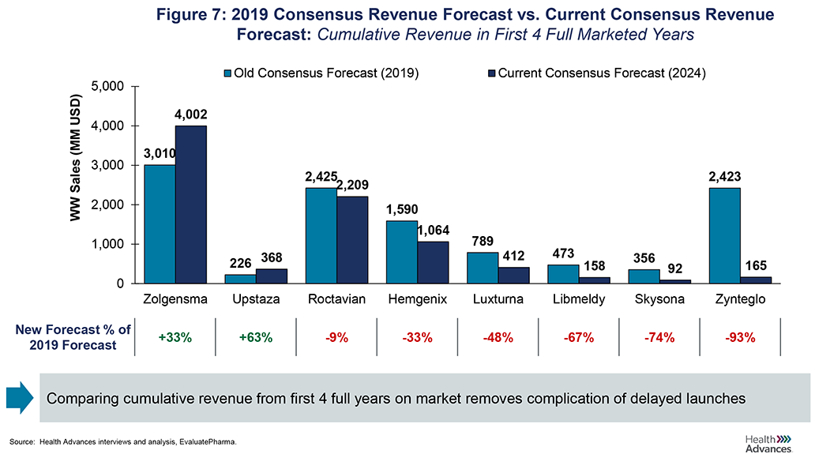This screenshot has height=458, width=815.
Task: Click the Upstaza old forecast bar
Action: (x=241, y=279)
